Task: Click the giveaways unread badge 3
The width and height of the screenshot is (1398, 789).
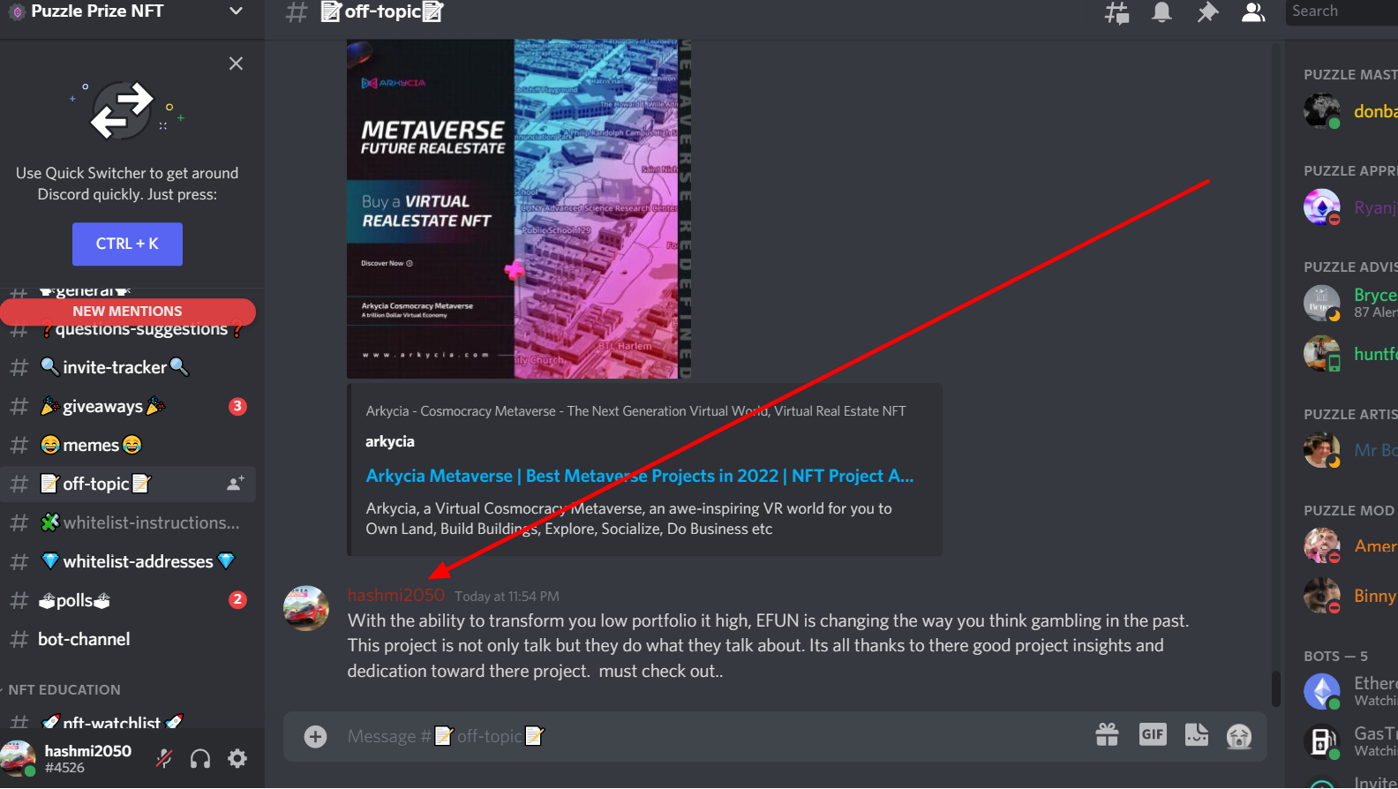Action: pos(237,406)
